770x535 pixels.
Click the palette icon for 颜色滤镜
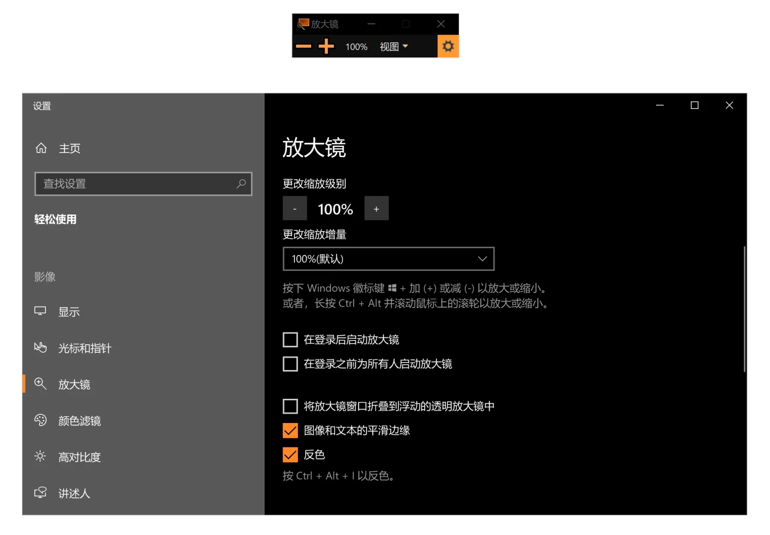40,420
